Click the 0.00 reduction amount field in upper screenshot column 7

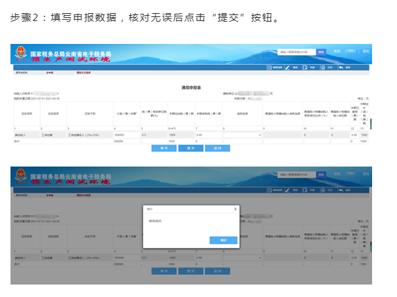208,135
